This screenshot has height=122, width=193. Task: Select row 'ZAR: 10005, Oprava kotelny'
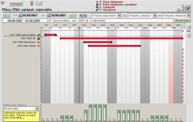pos(23,35)
